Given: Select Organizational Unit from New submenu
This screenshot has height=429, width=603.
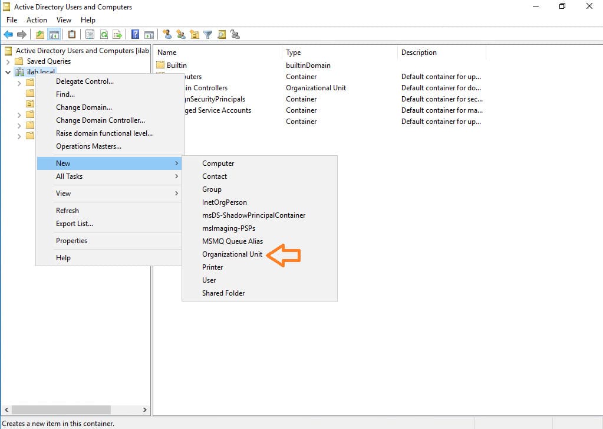Looking at the screenshot, I should 232,254.
